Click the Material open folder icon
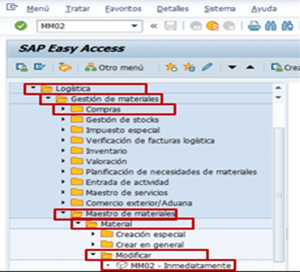This screenshot has width=300, height=272. pos(92,224)
